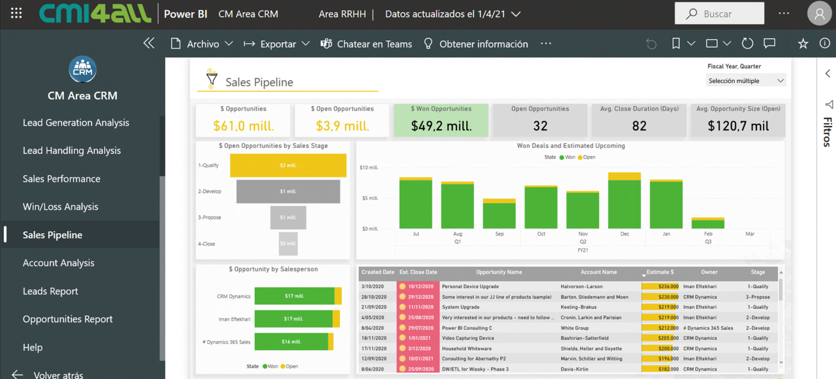Click the bookmark icon in toolbar
This screenshot has width=836, height=379.
tap(676, 43)
